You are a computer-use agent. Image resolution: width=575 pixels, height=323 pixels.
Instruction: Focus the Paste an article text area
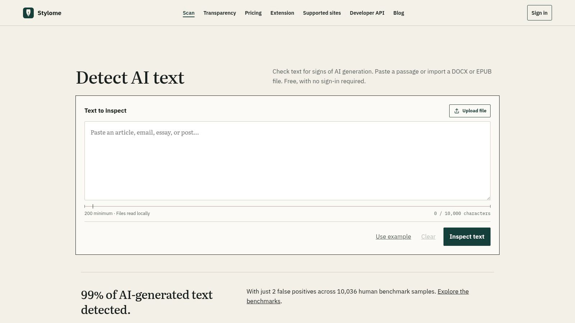(x=287, y=161)
